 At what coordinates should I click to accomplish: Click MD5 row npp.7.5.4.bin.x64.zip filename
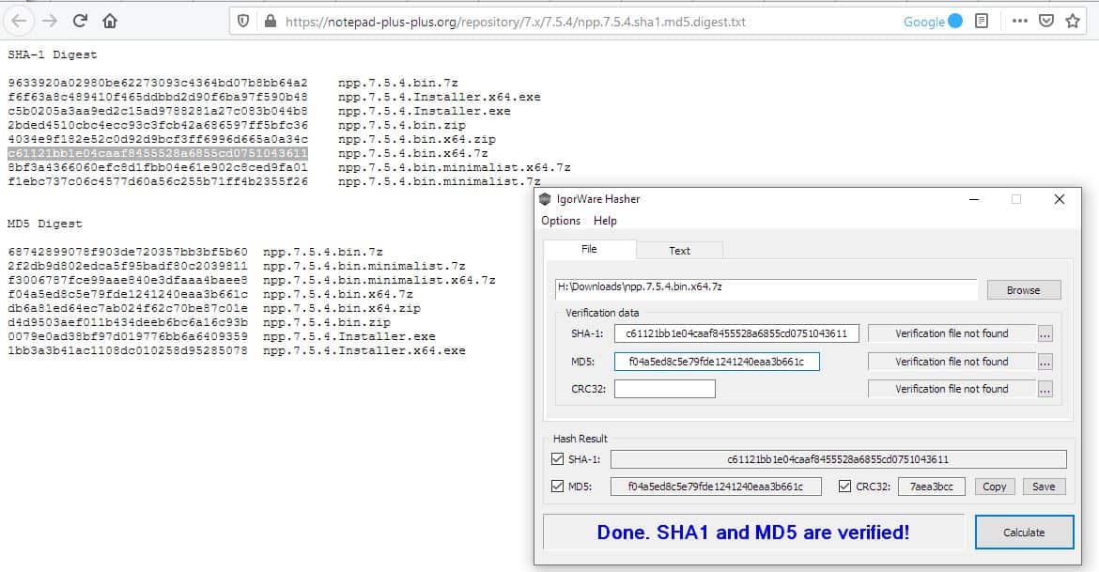pyautogui.click(x=342, y=308)
